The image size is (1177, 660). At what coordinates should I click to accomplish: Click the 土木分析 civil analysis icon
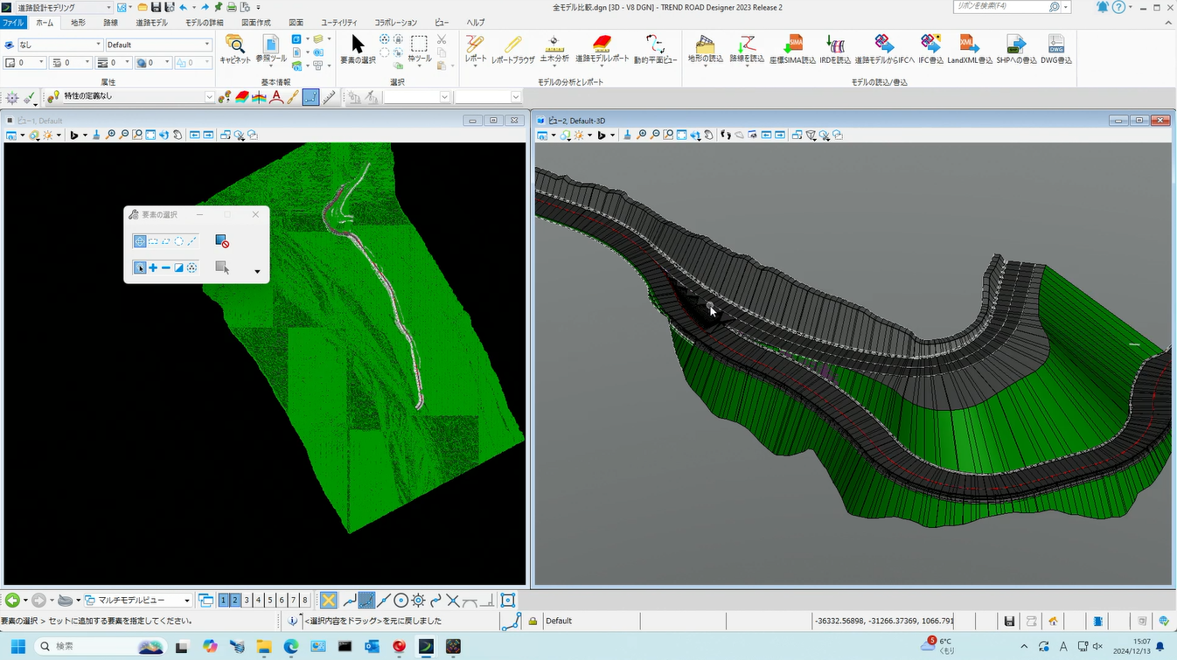pyautogui.click(x=554, y=45)
